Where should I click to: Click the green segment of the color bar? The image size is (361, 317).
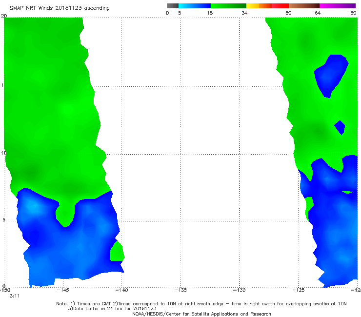point(228,6)
